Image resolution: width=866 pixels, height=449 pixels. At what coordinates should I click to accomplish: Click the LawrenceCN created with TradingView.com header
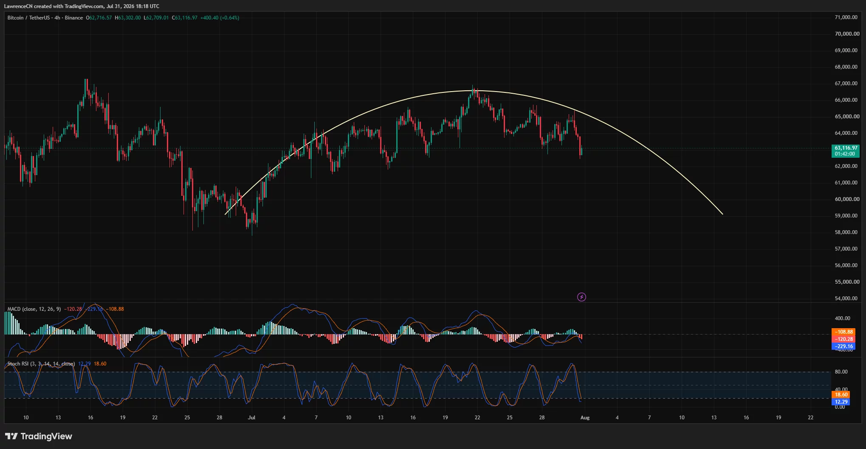point(82,6)
